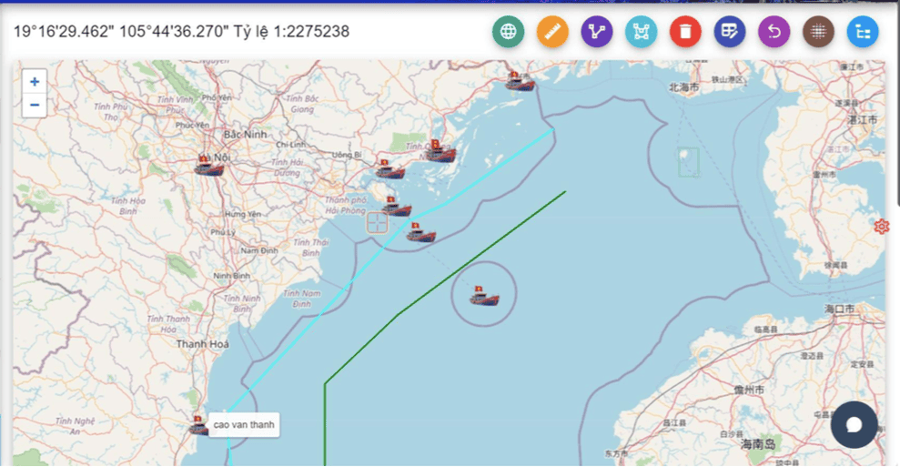Click the northernmost ship marker on coast
This screenshot has width=900, height=467.
(x=520, y=81)
